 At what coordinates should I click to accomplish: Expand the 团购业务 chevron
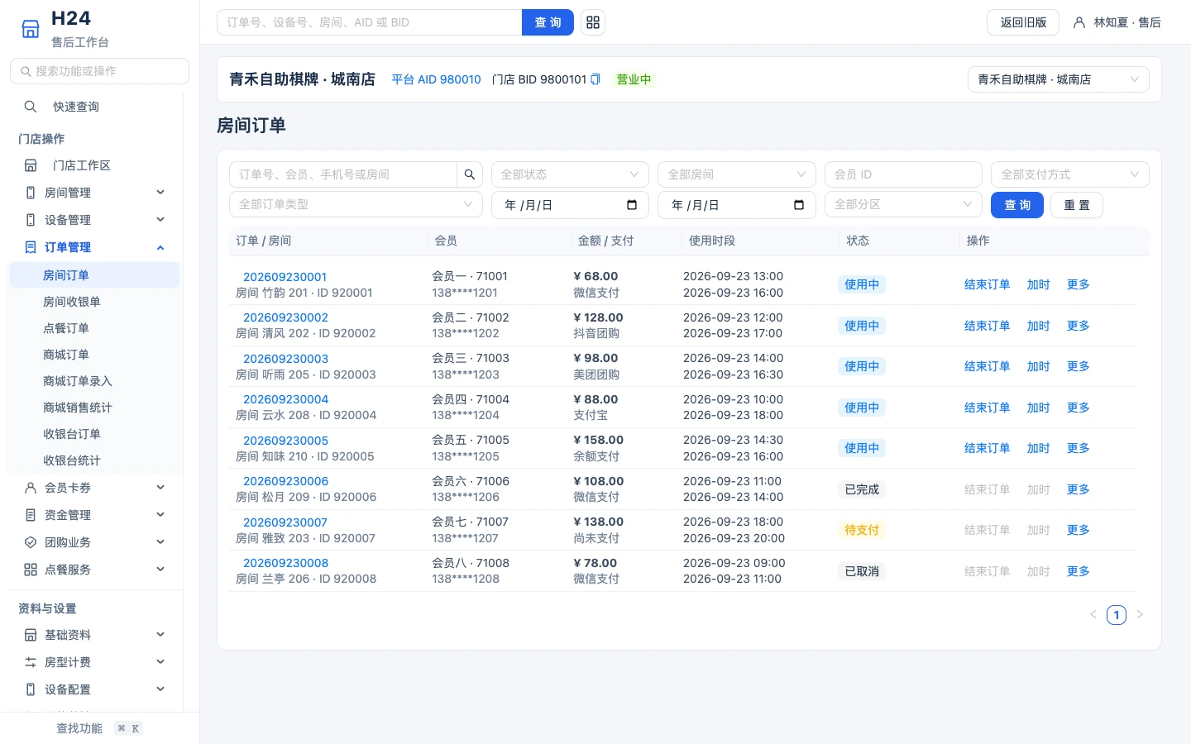click(x=160, y=542)
